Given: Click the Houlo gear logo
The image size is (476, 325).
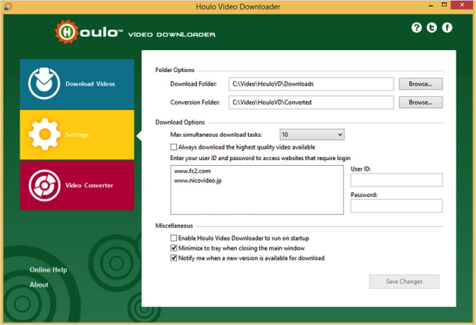Looking at the screenshot, I should tap(67, 32).
